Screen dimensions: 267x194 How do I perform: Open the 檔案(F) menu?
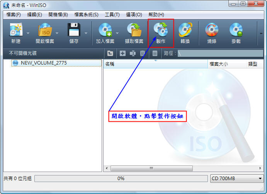pyautogui.click(x=14, y=15)
